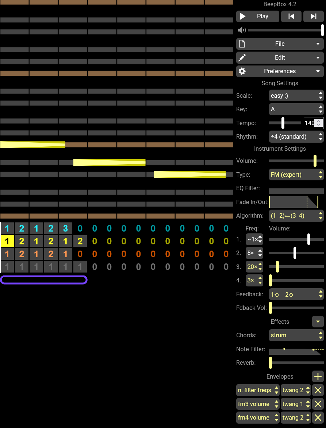Image resolution: width=326 pixels, height=428 pixels.
Task: Adjust the Reverb slider
Action: point(296,363)
